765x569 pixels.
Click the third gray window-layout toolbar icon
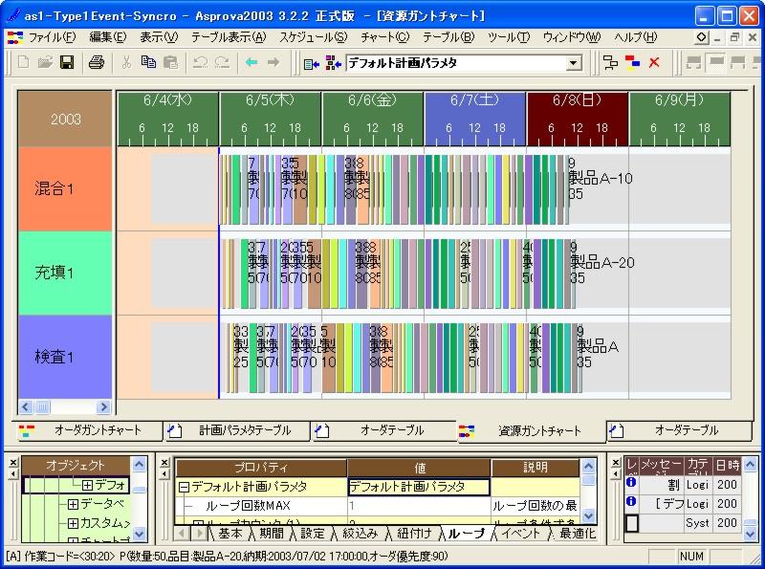point(737,63)
